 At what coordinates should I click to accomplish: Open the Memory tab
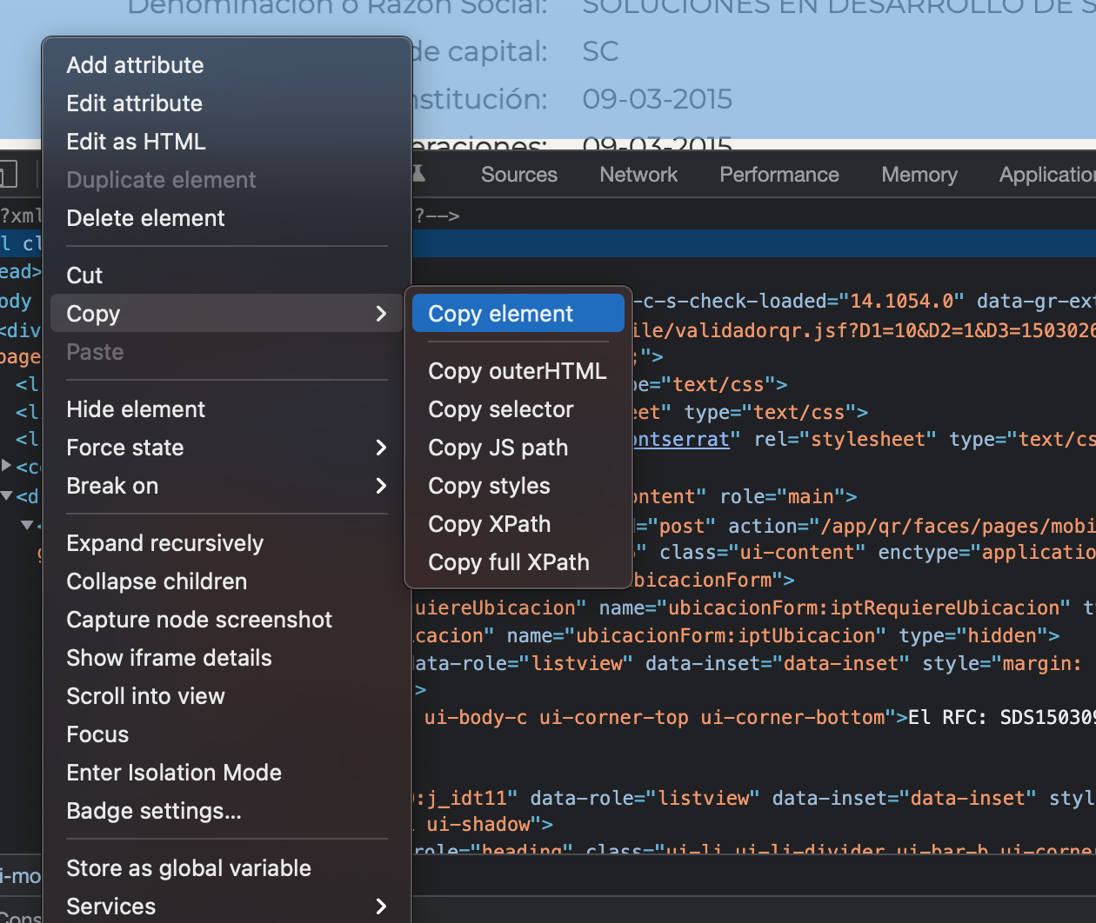point(919,175)
